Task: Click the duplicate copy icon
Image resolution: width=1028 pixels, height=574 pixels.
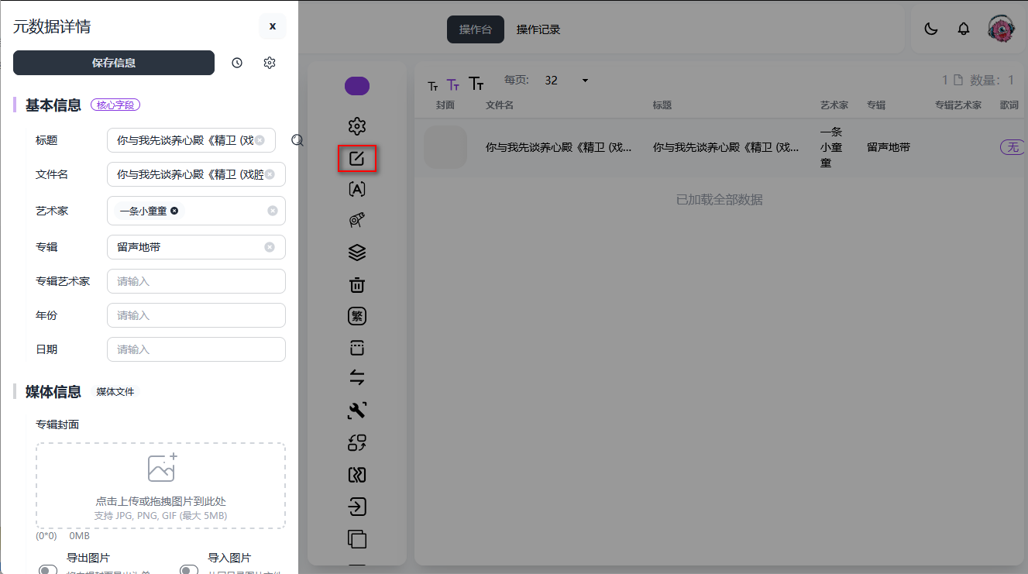Action: click(356, 539)
